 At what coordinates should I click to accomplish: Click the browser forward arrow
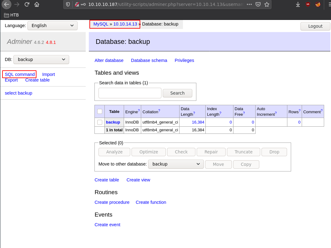[17, 4]
